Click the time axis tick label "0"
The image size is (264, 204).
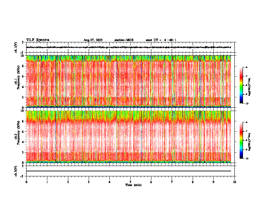coord(26,182)
